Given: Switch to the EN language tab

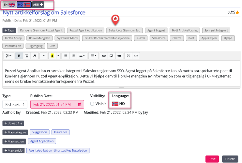Looking at the screenshot, I should (9, 5).
